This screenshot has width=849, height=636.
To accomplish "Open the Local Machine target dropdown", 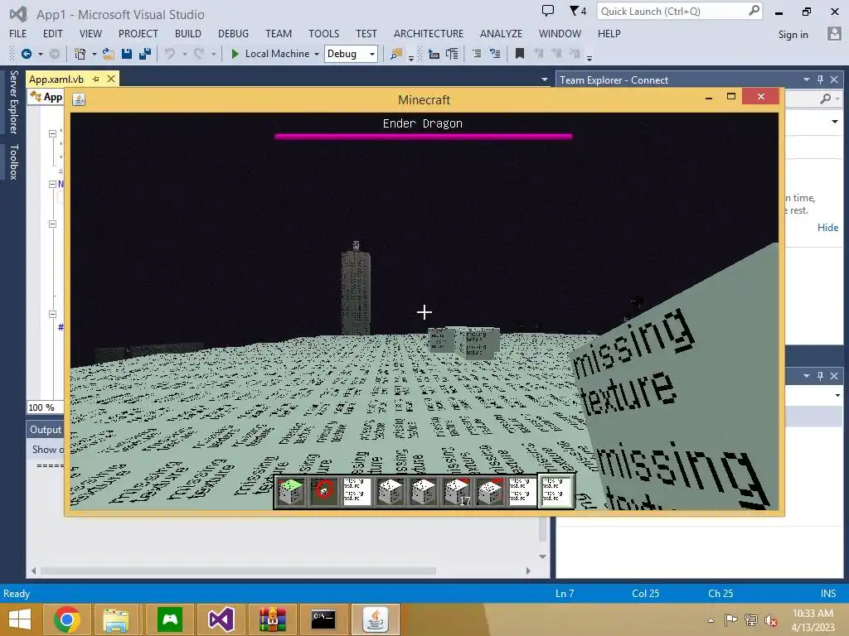I will tap(317, 54).
